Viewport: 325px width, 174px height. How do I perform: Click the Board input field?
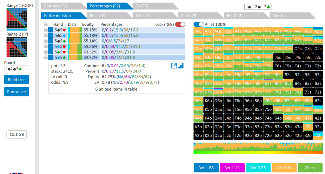(x=17, y=69)
